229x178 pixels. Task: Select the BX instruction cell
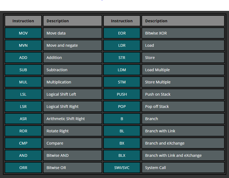122,143
